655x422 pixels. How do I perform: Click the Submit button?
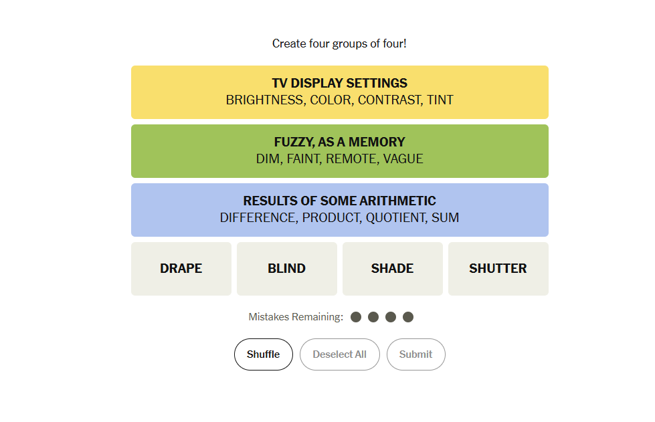pyautogui.click(x=415, y=354)
